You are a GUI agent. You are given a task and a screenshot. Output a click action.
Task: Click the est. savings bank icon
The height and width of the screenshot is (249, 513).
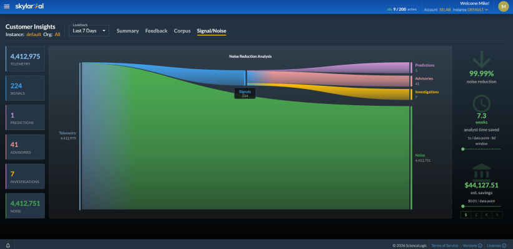pos(481,172)
